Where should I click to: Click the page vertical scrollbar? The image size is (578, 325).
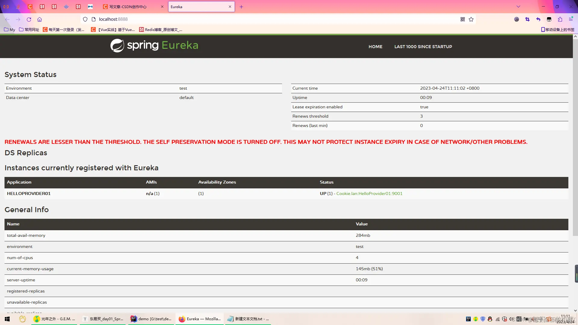[x=575, y=135]
